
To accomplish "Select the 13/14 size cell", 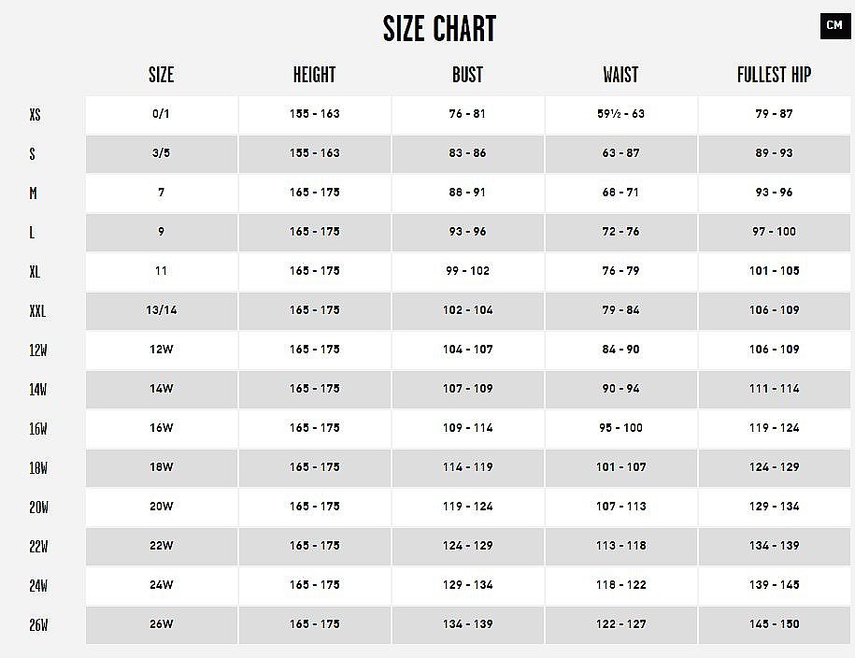I will (162, 310).
